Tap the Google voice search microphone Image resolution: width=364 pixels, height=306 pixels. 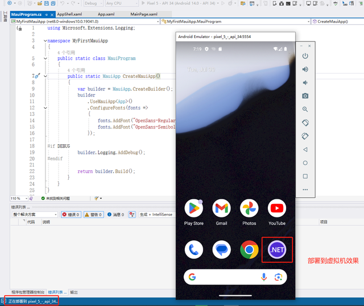click(x=264, y=277)
